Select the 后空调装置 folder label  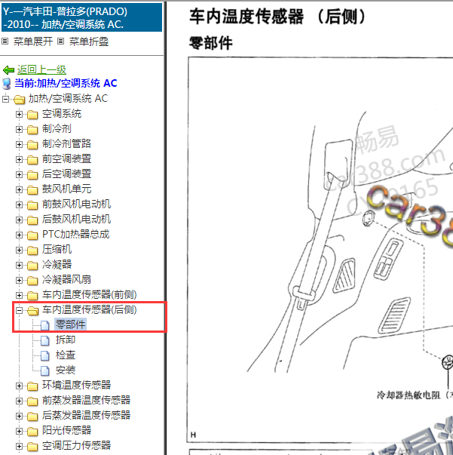(66, 174)
